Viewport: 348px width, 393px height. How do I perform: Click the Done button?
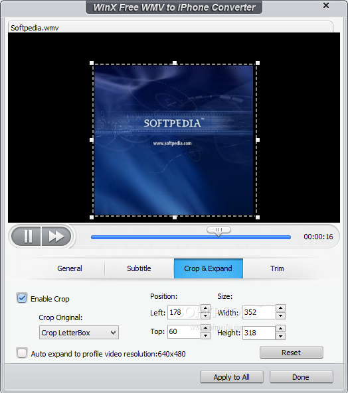(x=302, y=377)
